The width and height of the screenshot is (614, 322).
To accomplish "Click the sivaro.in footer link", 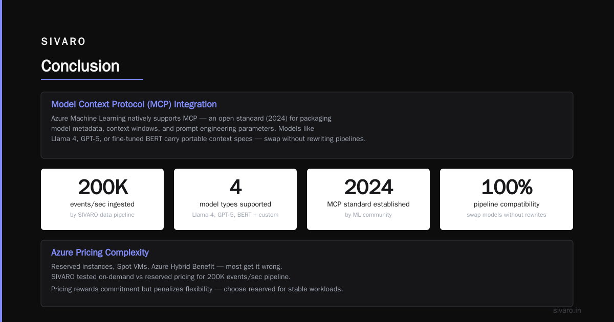I will pos(567,310).
